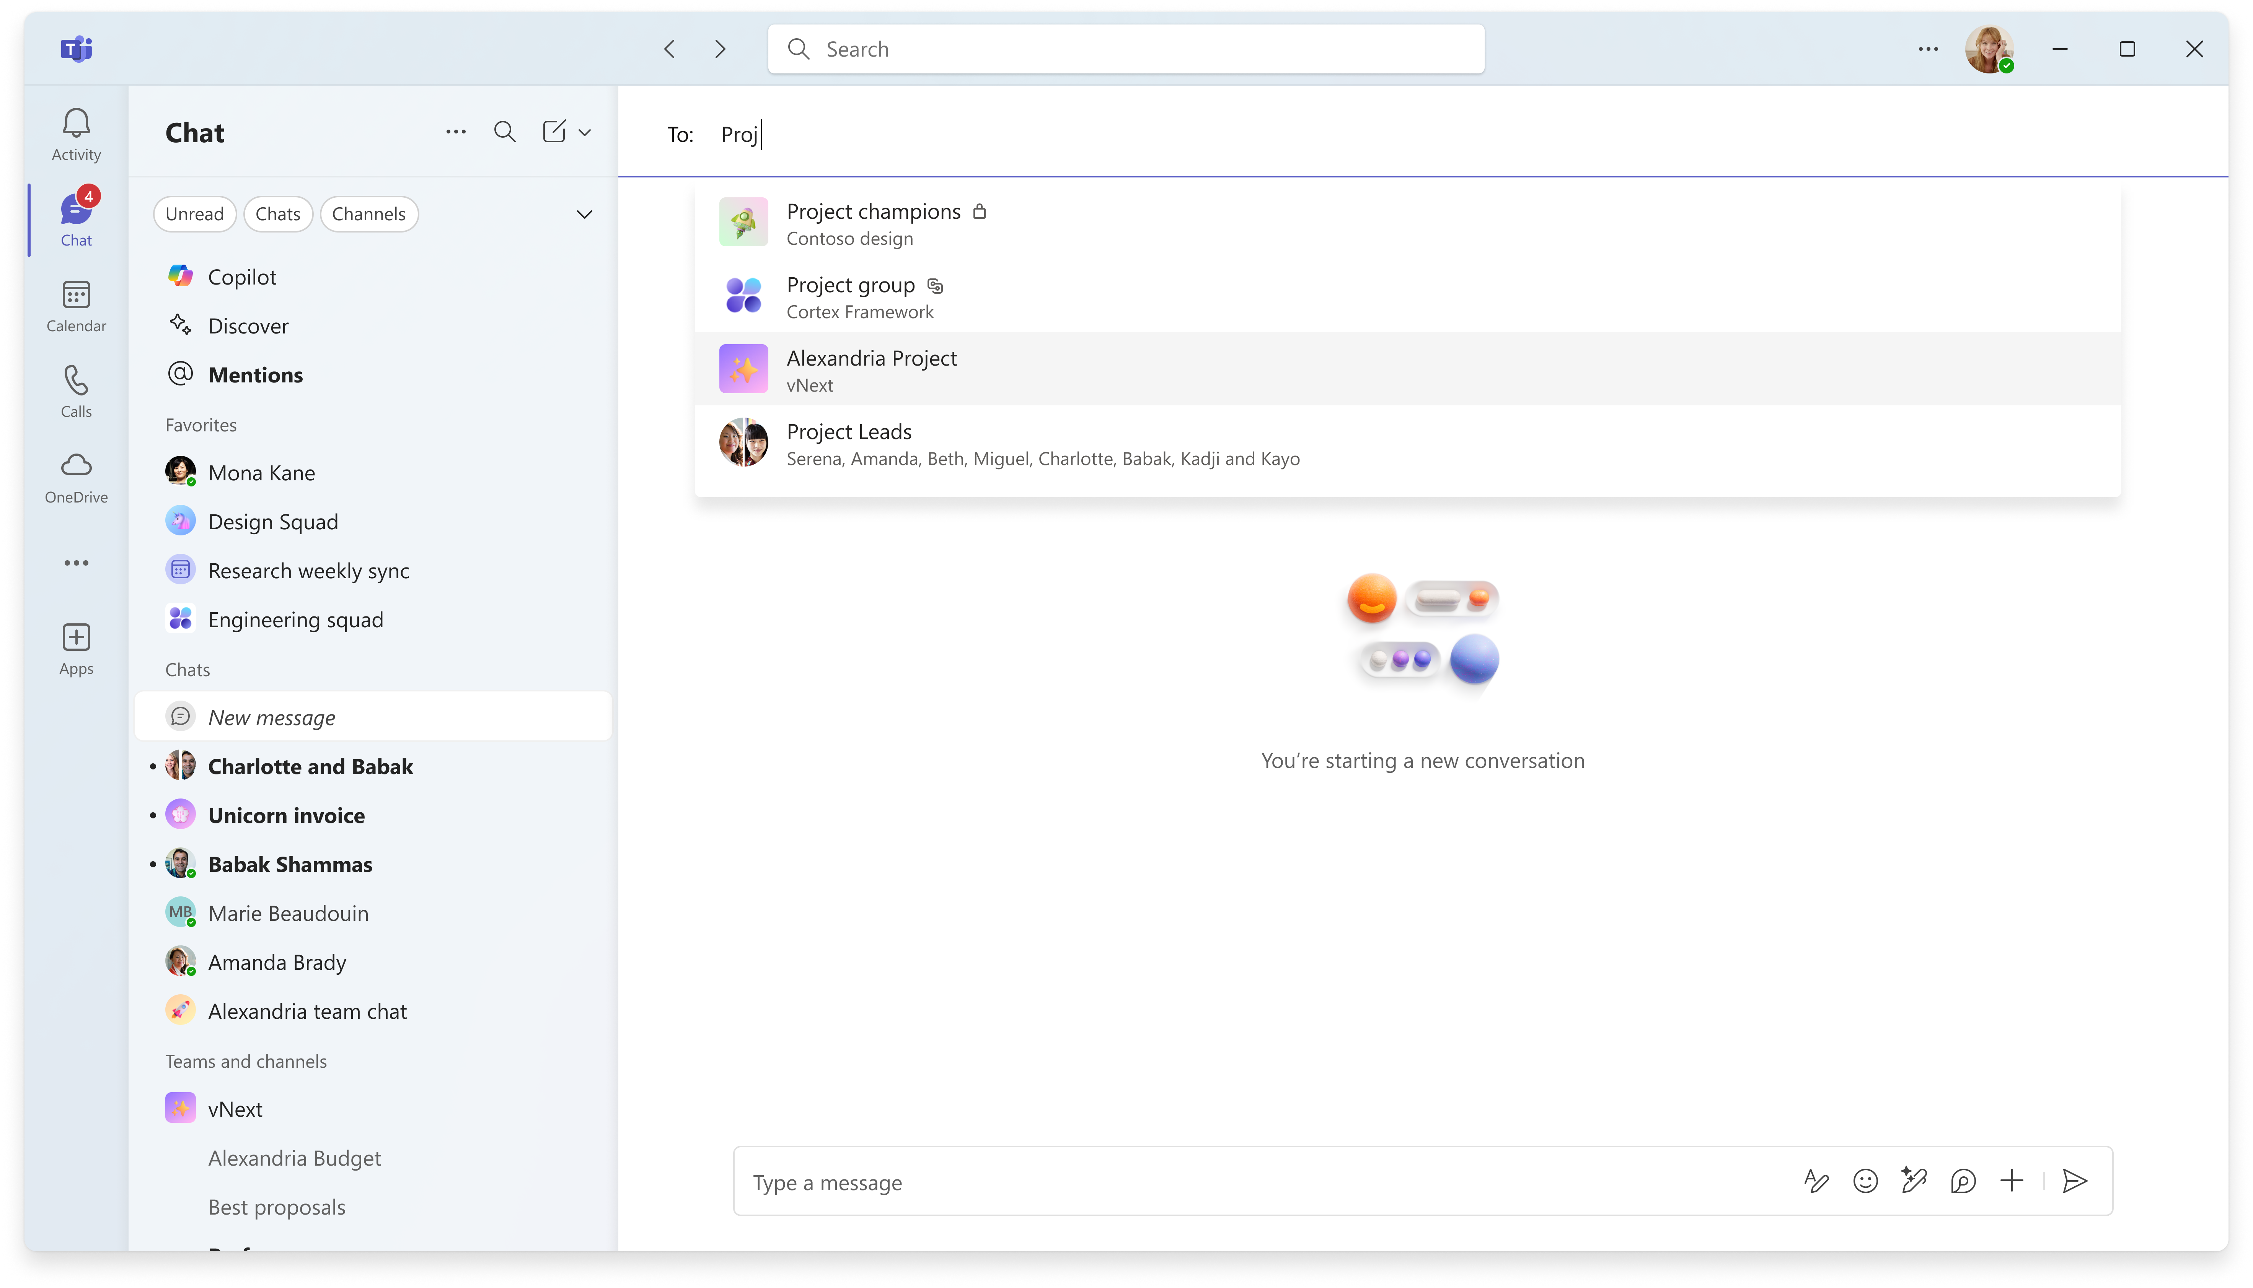Open the emoji picker in the compose box
2253x1288 pixels.
point(1865,1181)
